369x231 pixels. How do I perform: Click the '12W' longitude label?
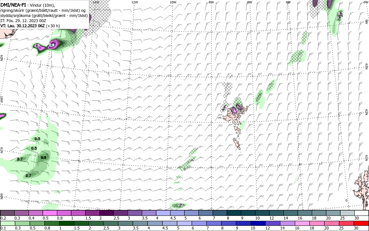tap(134, 2)
